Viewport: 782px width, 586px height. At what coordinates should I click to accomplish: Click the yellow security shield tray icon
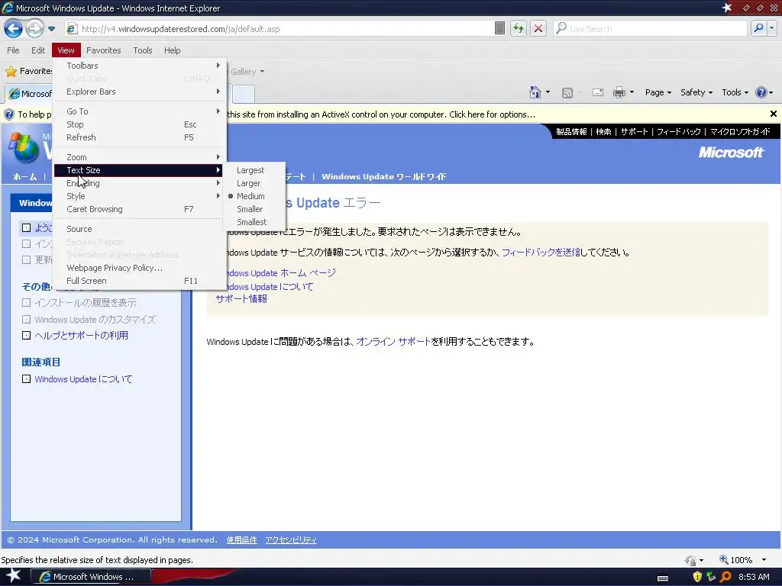click(x=697, y=577)
